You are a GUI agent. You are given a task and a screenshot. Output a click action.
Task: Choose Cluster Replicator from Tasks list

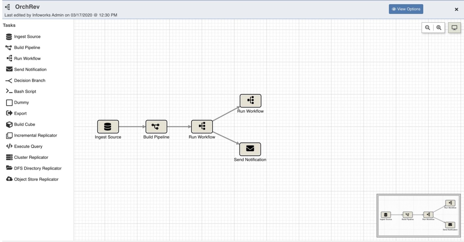[x=31, y=157]
